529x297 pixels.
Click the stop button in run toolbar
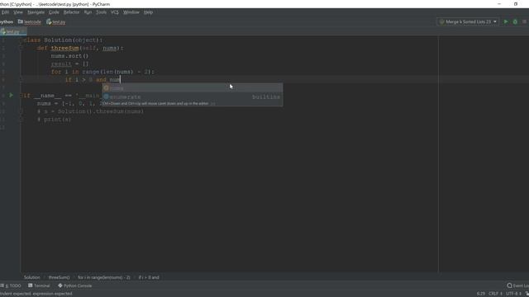[x=524, y=21]
